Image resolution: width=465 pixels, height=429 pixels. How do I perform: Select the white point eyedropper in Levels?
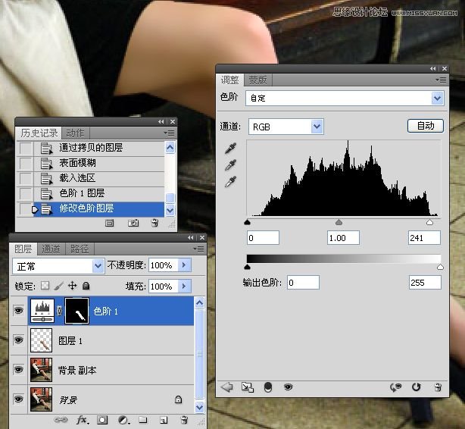click(230, 182)
